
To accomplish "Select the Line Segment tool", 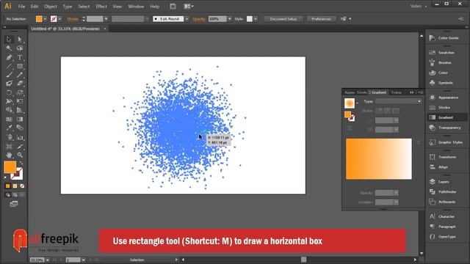I will pyautogui.click(x=9, y=66).
